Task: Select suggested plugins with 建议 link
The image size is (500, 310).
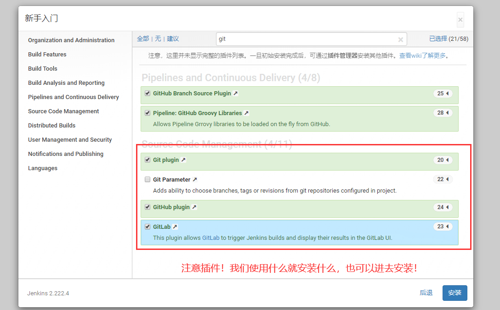Action: tap(173, 39)
